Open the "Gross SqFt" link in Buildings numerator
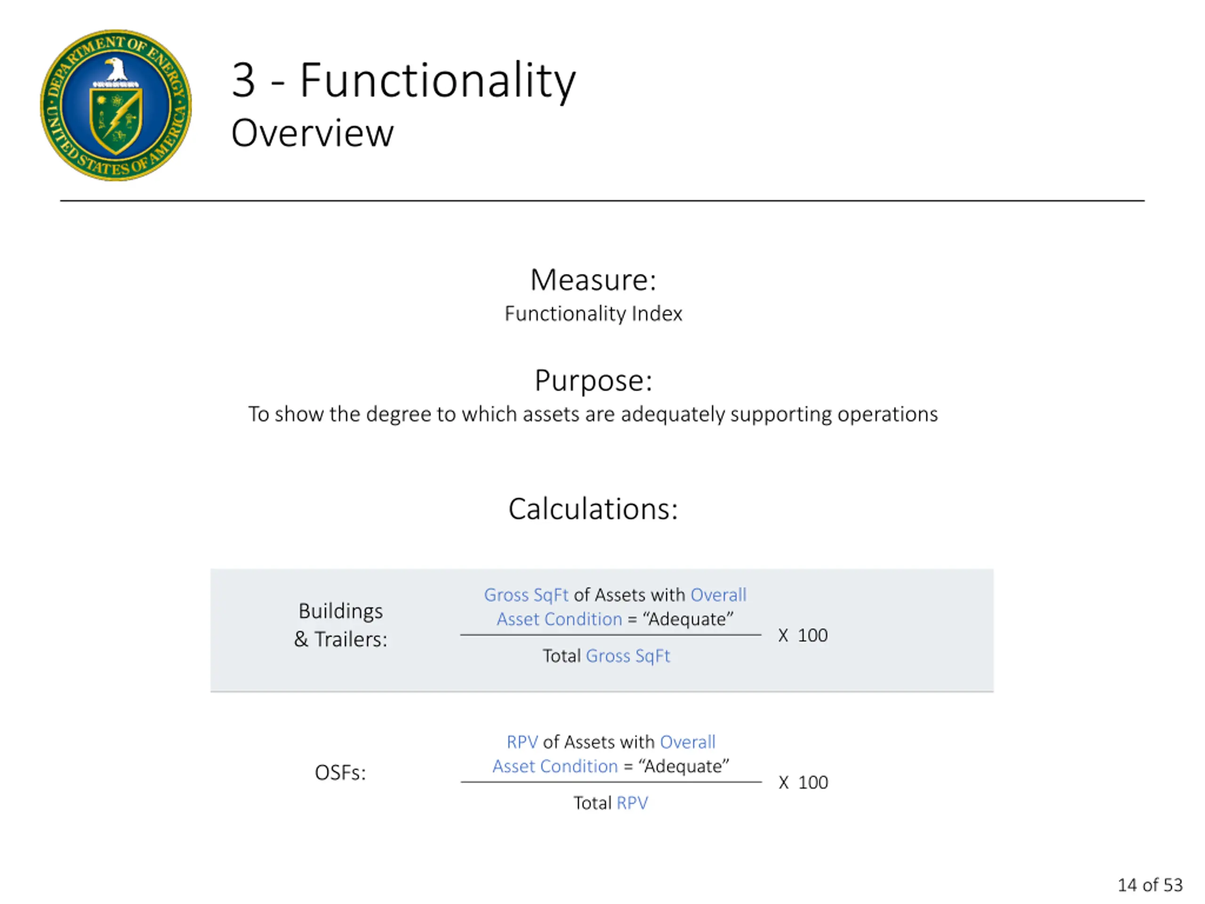The image size is (1205, 904). (526, 595)
